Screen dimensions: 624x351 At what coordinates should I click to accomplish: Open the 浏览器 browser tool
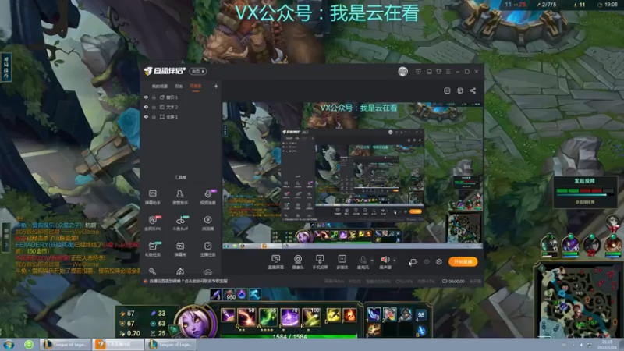pyautogui.click(x=207, y=223)
